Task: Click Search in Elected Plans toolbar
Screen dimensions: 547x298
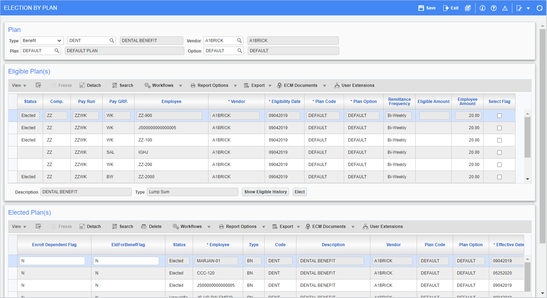Action: (x=123, y=227)
